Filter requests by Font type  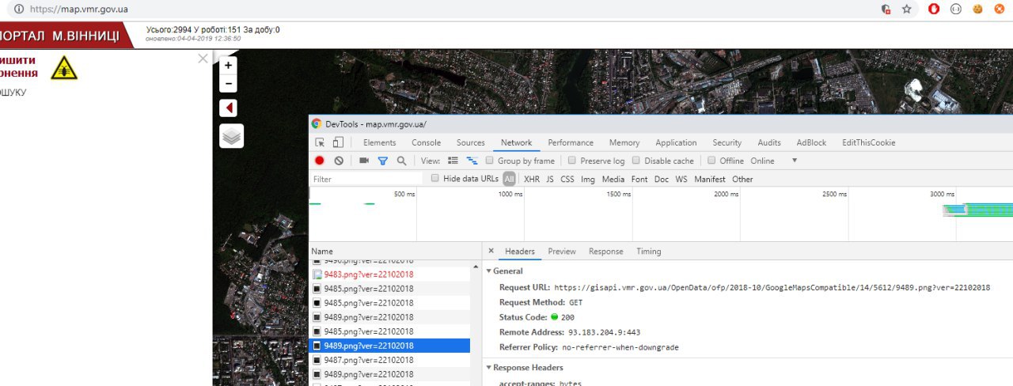[x=639, y=180]
